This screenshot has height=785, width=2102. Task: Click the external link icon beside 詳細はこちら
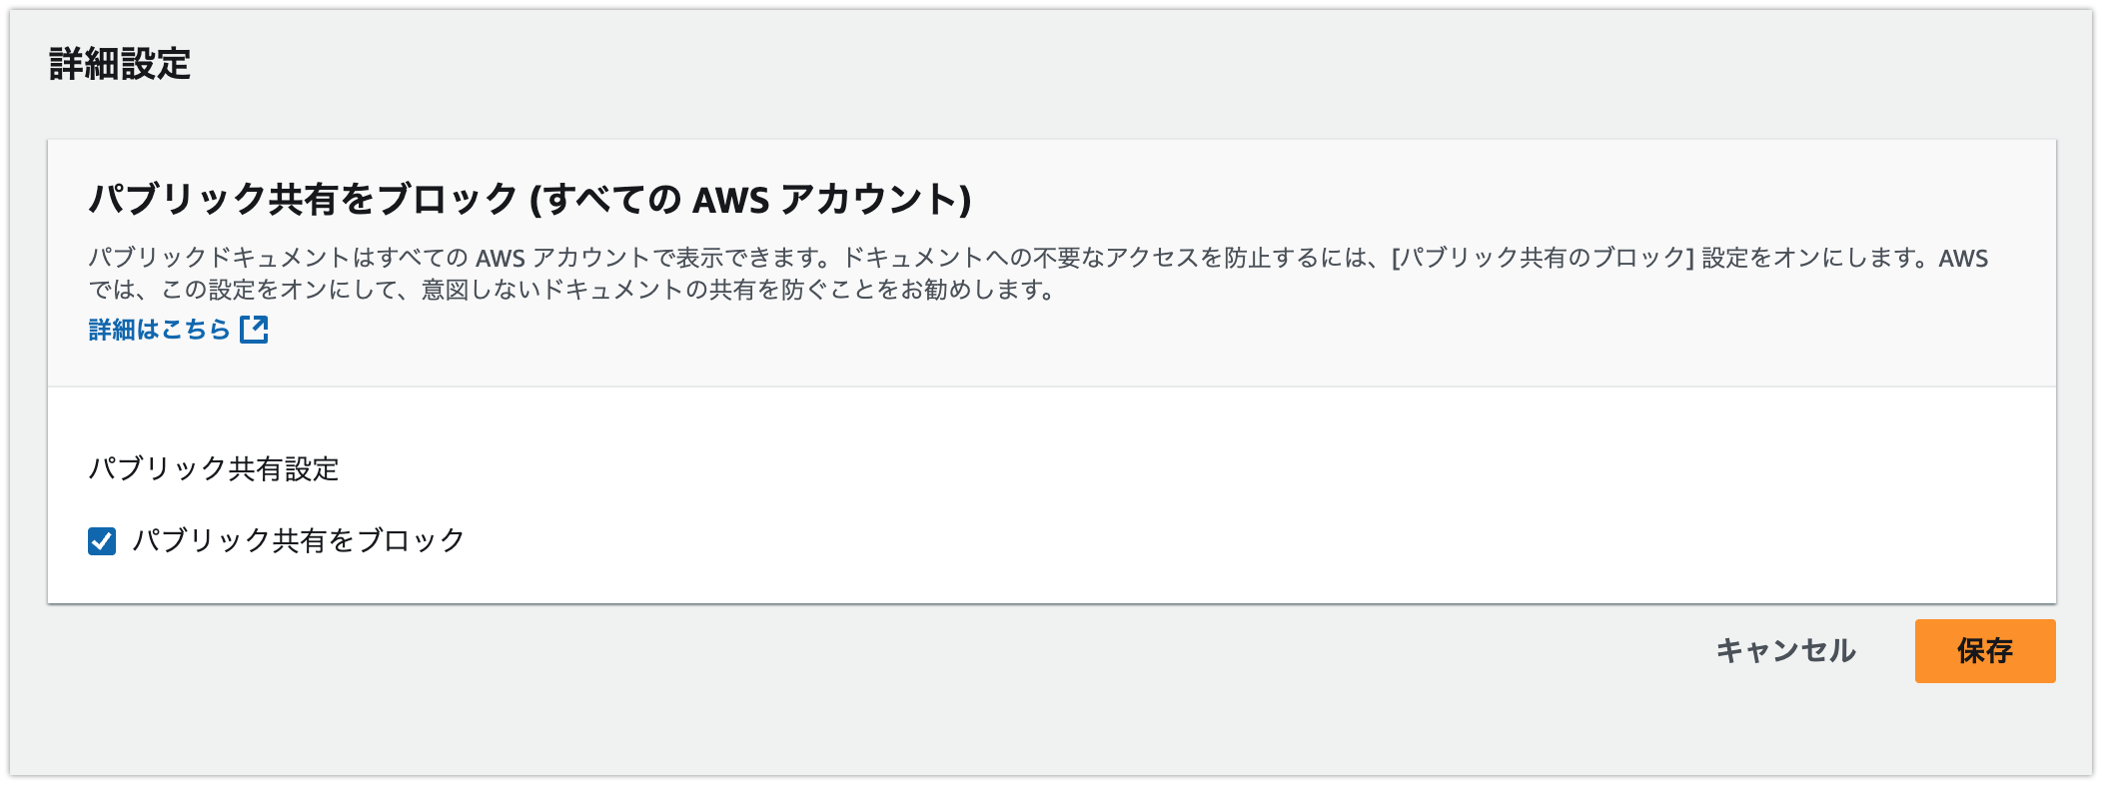point(254,330)
